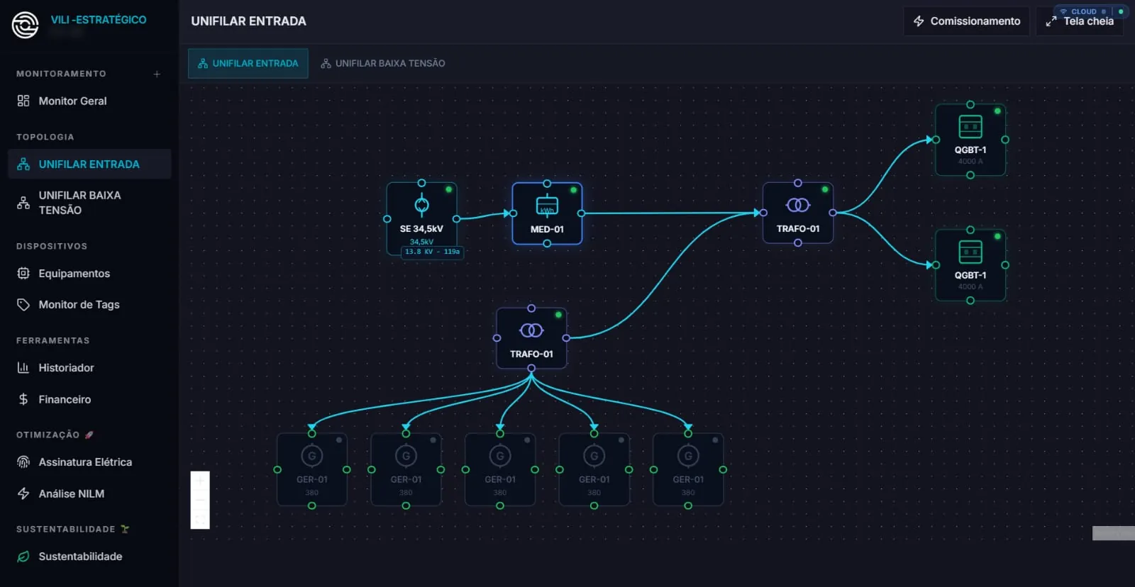1135x587 pixels.
Task: Click the TOPOLOGIA section header
Action: 45,137
